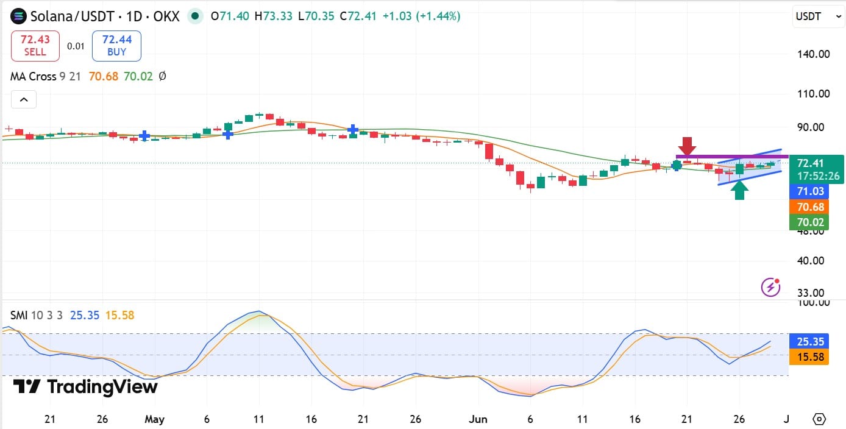This screenshot has height=429, width=846.
Task: Click the current price label 72.41
Action: coord(811,163)
